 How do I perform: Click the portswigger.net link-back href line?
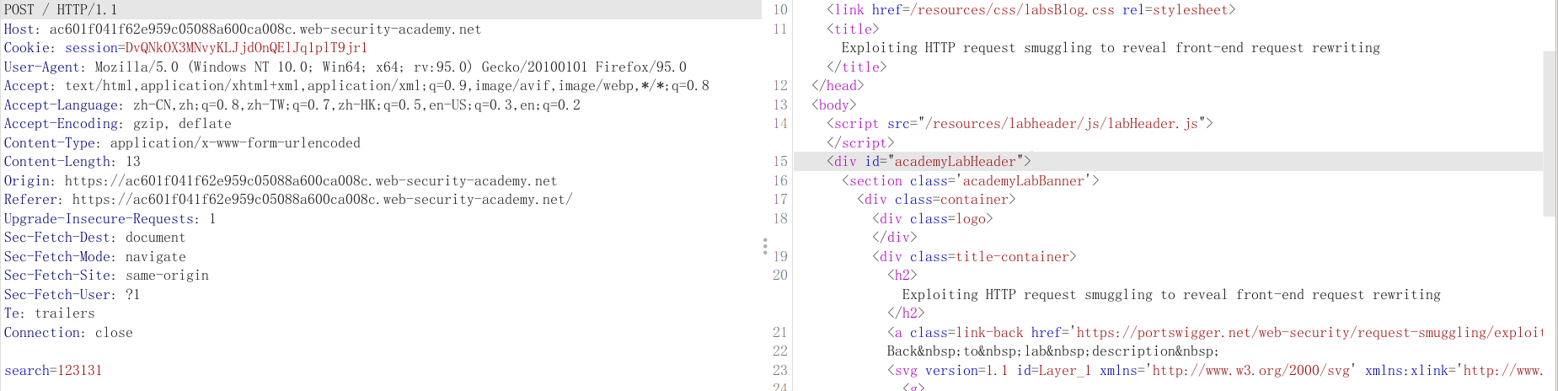pos(1214,332)
